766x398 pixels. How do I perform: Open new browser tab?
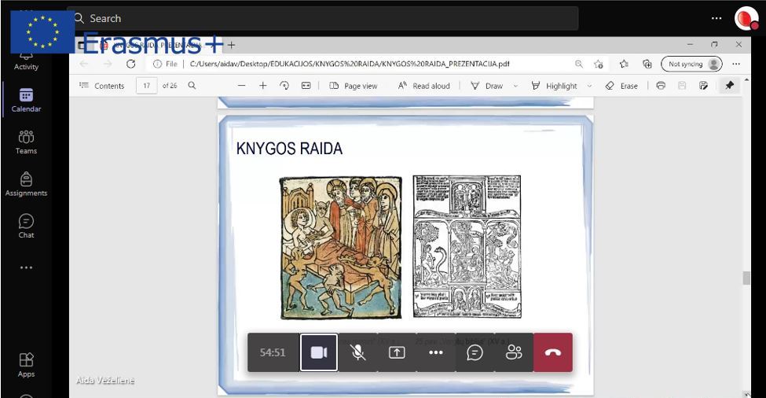tap(231, 45)
